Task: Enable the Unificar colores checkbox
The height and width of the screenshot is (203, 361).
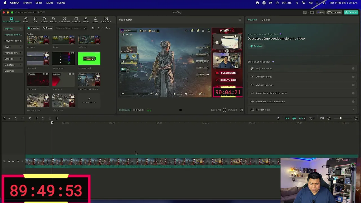Action: point(353,77)
